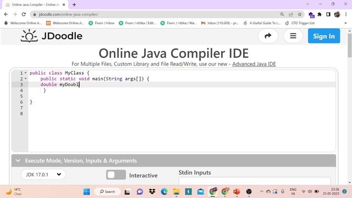Viewport: 352px width, 198px height.
Task: Collapse the Execute Mode, Version, Inputs section
Action: tap(18, 161)
